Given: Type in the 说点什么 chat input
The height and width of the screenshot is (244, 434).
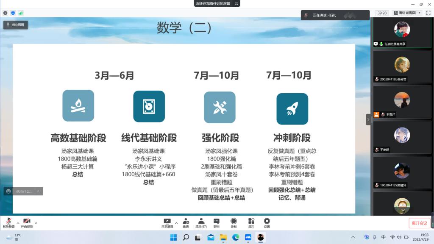Looking at the screenshot, I should click(24, 191).
